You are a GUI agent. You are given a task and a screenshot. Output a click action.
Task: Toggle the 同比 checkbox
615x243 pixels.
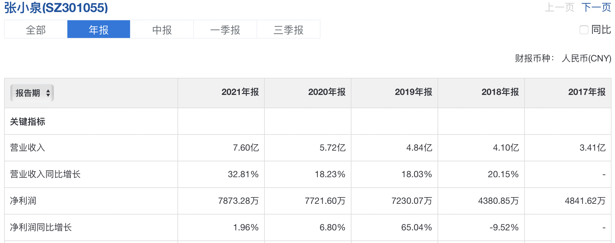tap(584, 30)
